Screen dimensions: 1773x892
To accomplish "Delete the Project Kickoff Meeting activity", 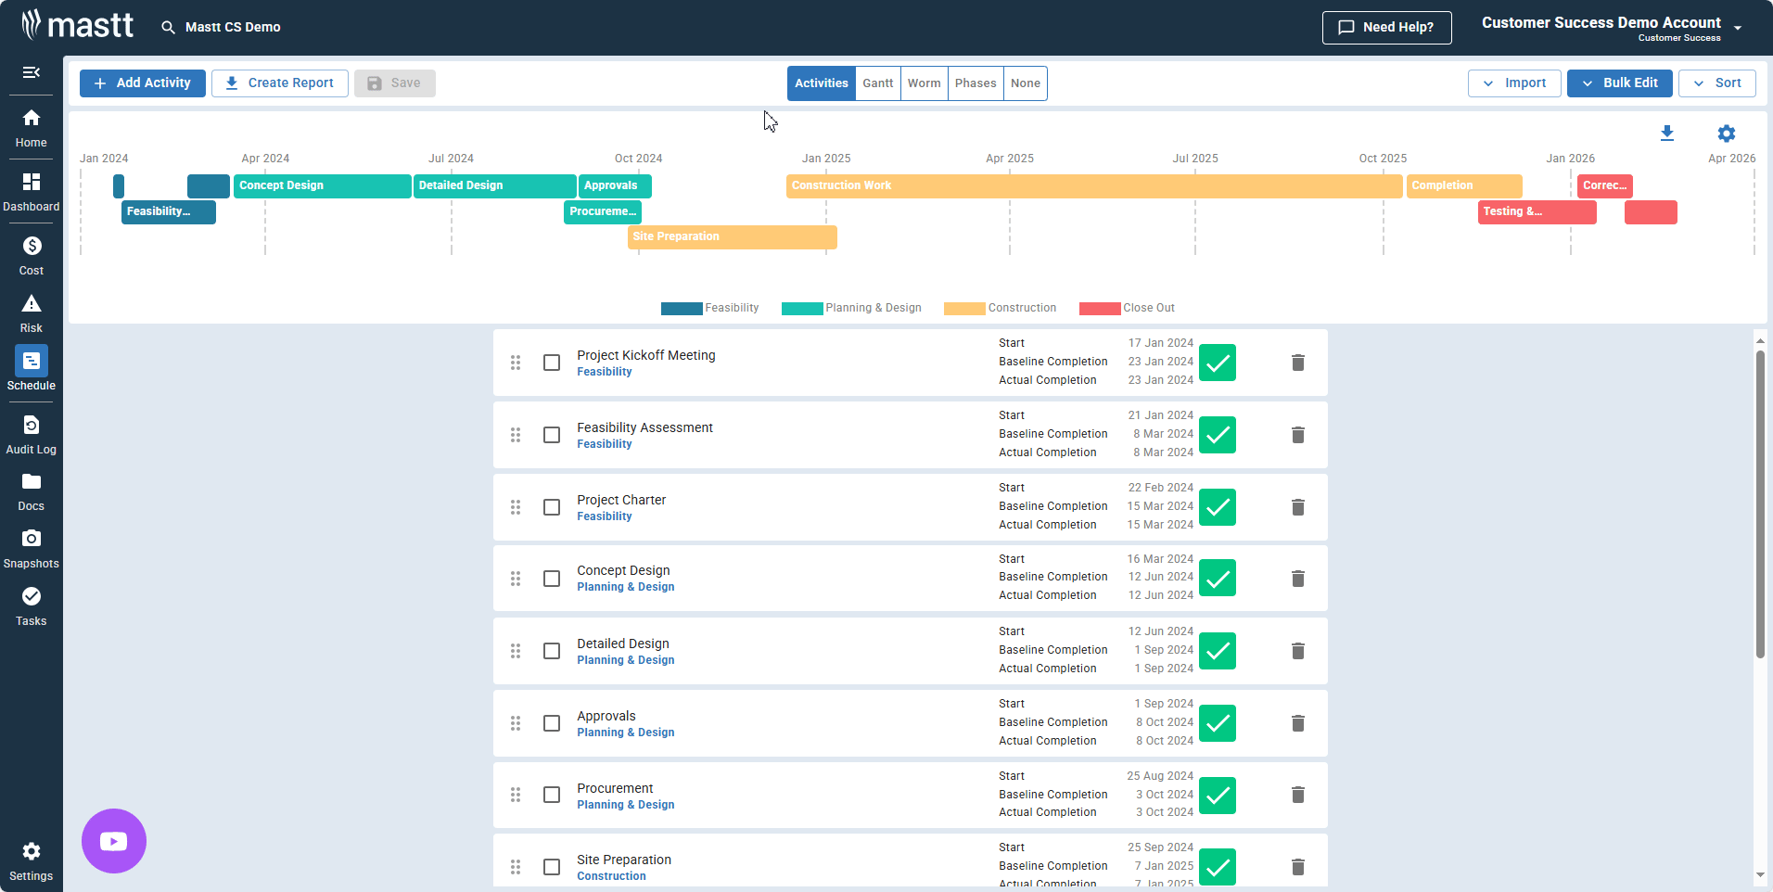I will pos(1297,363).
